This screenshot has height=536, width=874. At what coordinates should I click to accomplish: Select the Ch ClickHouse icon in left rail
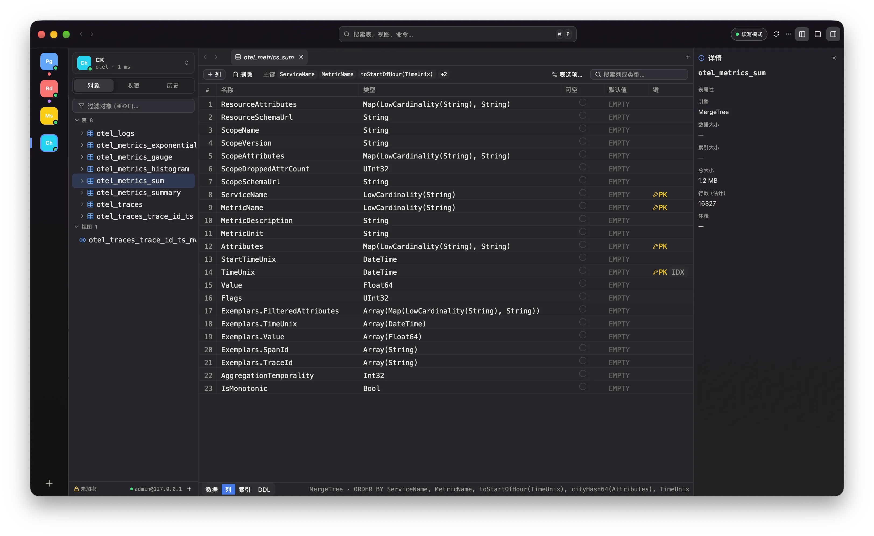tap(49, 143)
